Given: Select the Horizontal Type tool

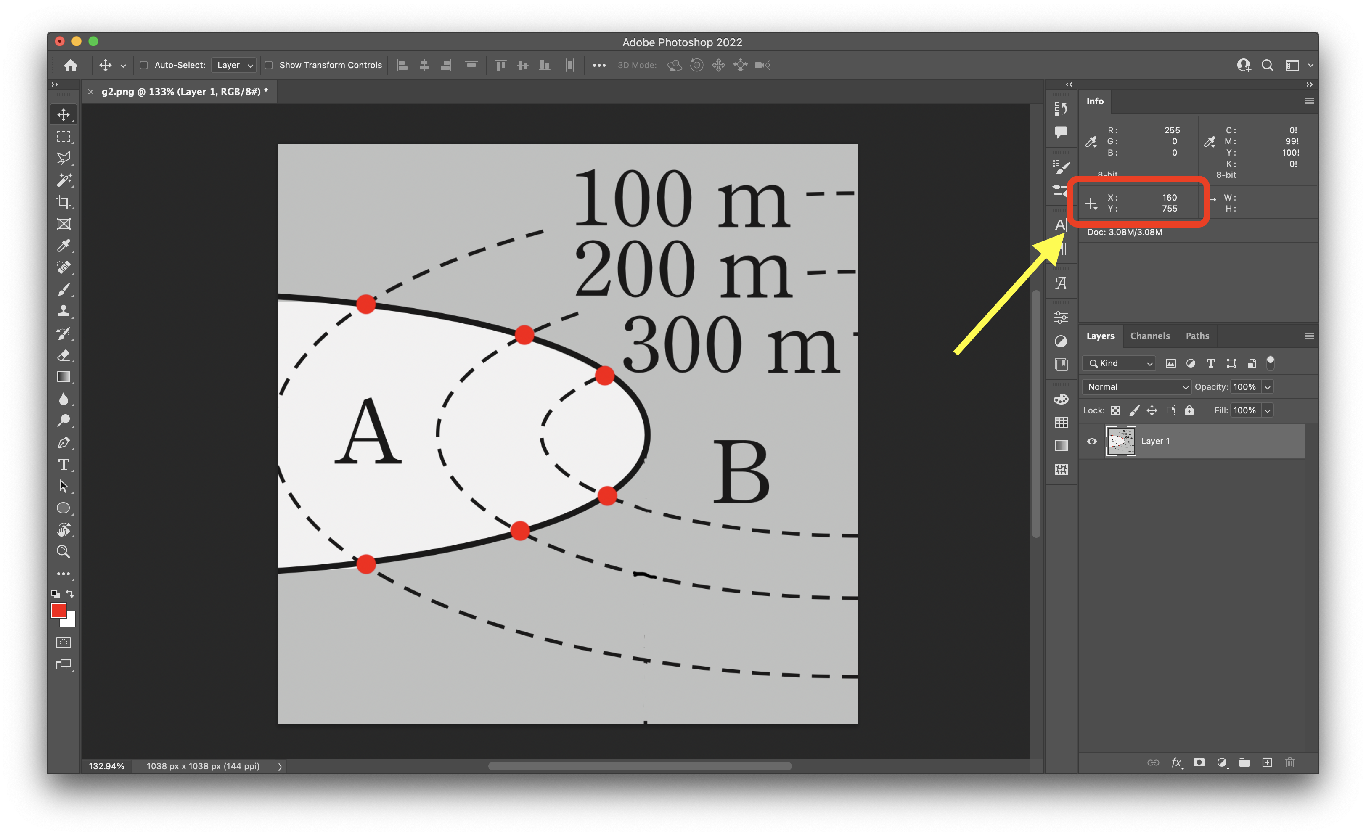Looking at the screenshot, I should coord(63,465).
